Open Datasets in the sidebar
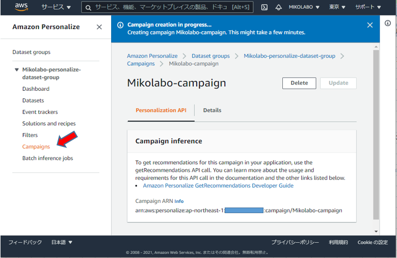 point(33,100)
